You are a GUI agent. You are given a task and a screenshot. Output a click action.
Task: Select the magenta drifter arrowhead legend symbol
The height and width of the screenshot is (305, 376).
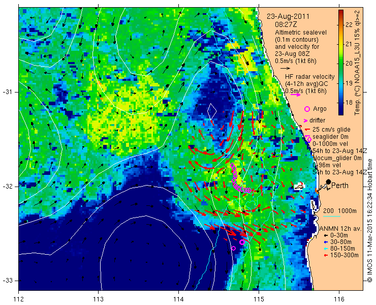coord(306,120)
